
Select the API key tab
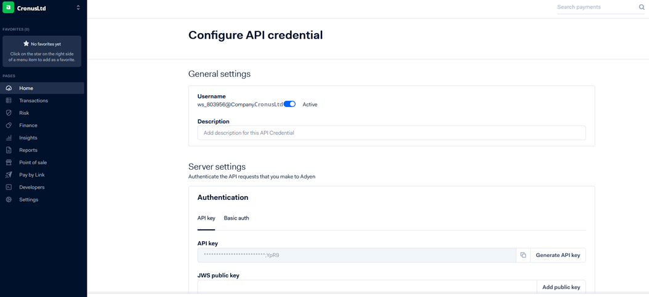point(206,218)
